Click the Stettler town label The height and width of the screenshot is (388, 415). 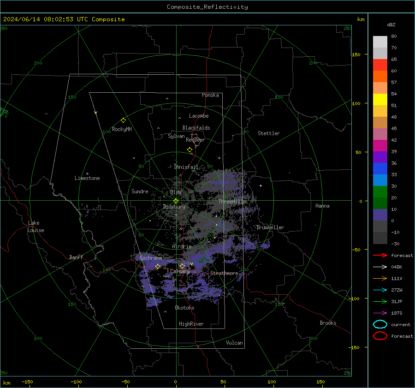click(269, 133)
